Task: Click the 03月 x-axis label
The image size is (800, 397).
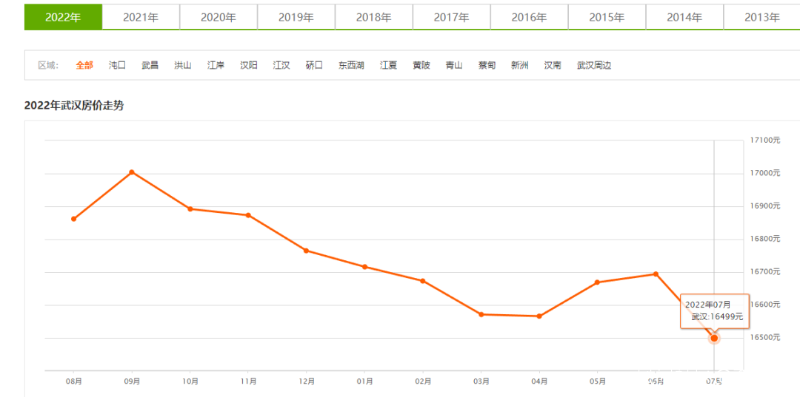Action: point(481,381)
